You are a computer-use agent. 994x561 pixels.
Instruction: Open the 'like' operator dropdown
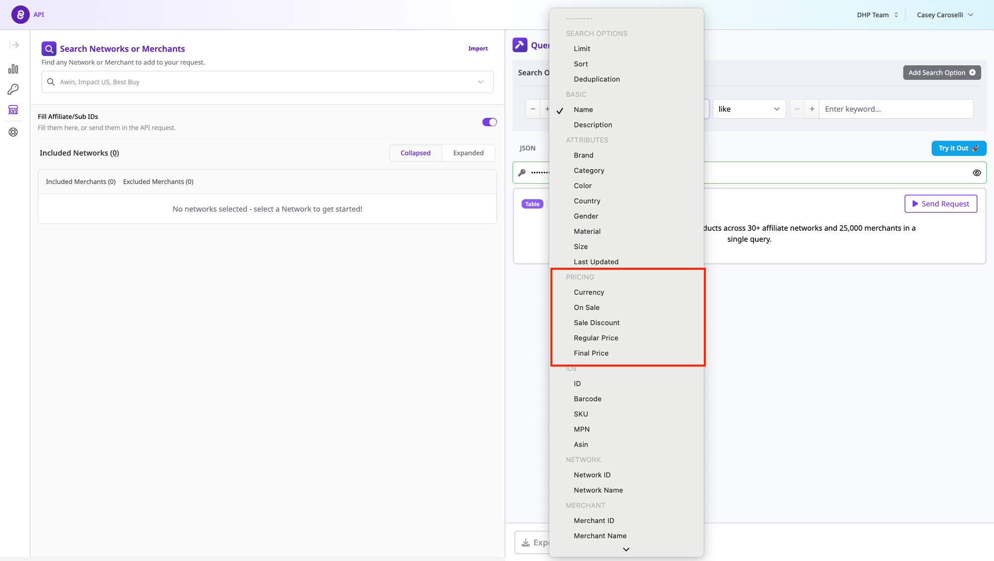[748, 109]
